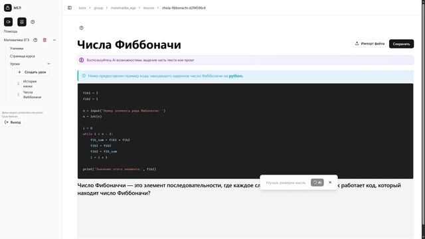Open the video camera tool in sidebar
Screen dimensions: 425x239
[x=9, y=22]
